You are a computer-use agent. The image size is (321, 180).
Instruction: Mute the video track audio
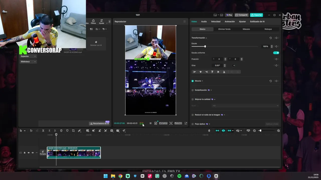33,153
